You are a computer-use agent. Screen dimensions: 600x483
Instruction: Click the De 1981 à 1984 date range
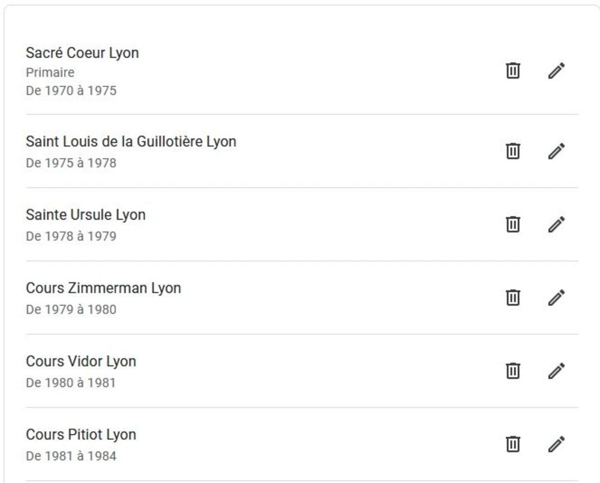(71, 456)
